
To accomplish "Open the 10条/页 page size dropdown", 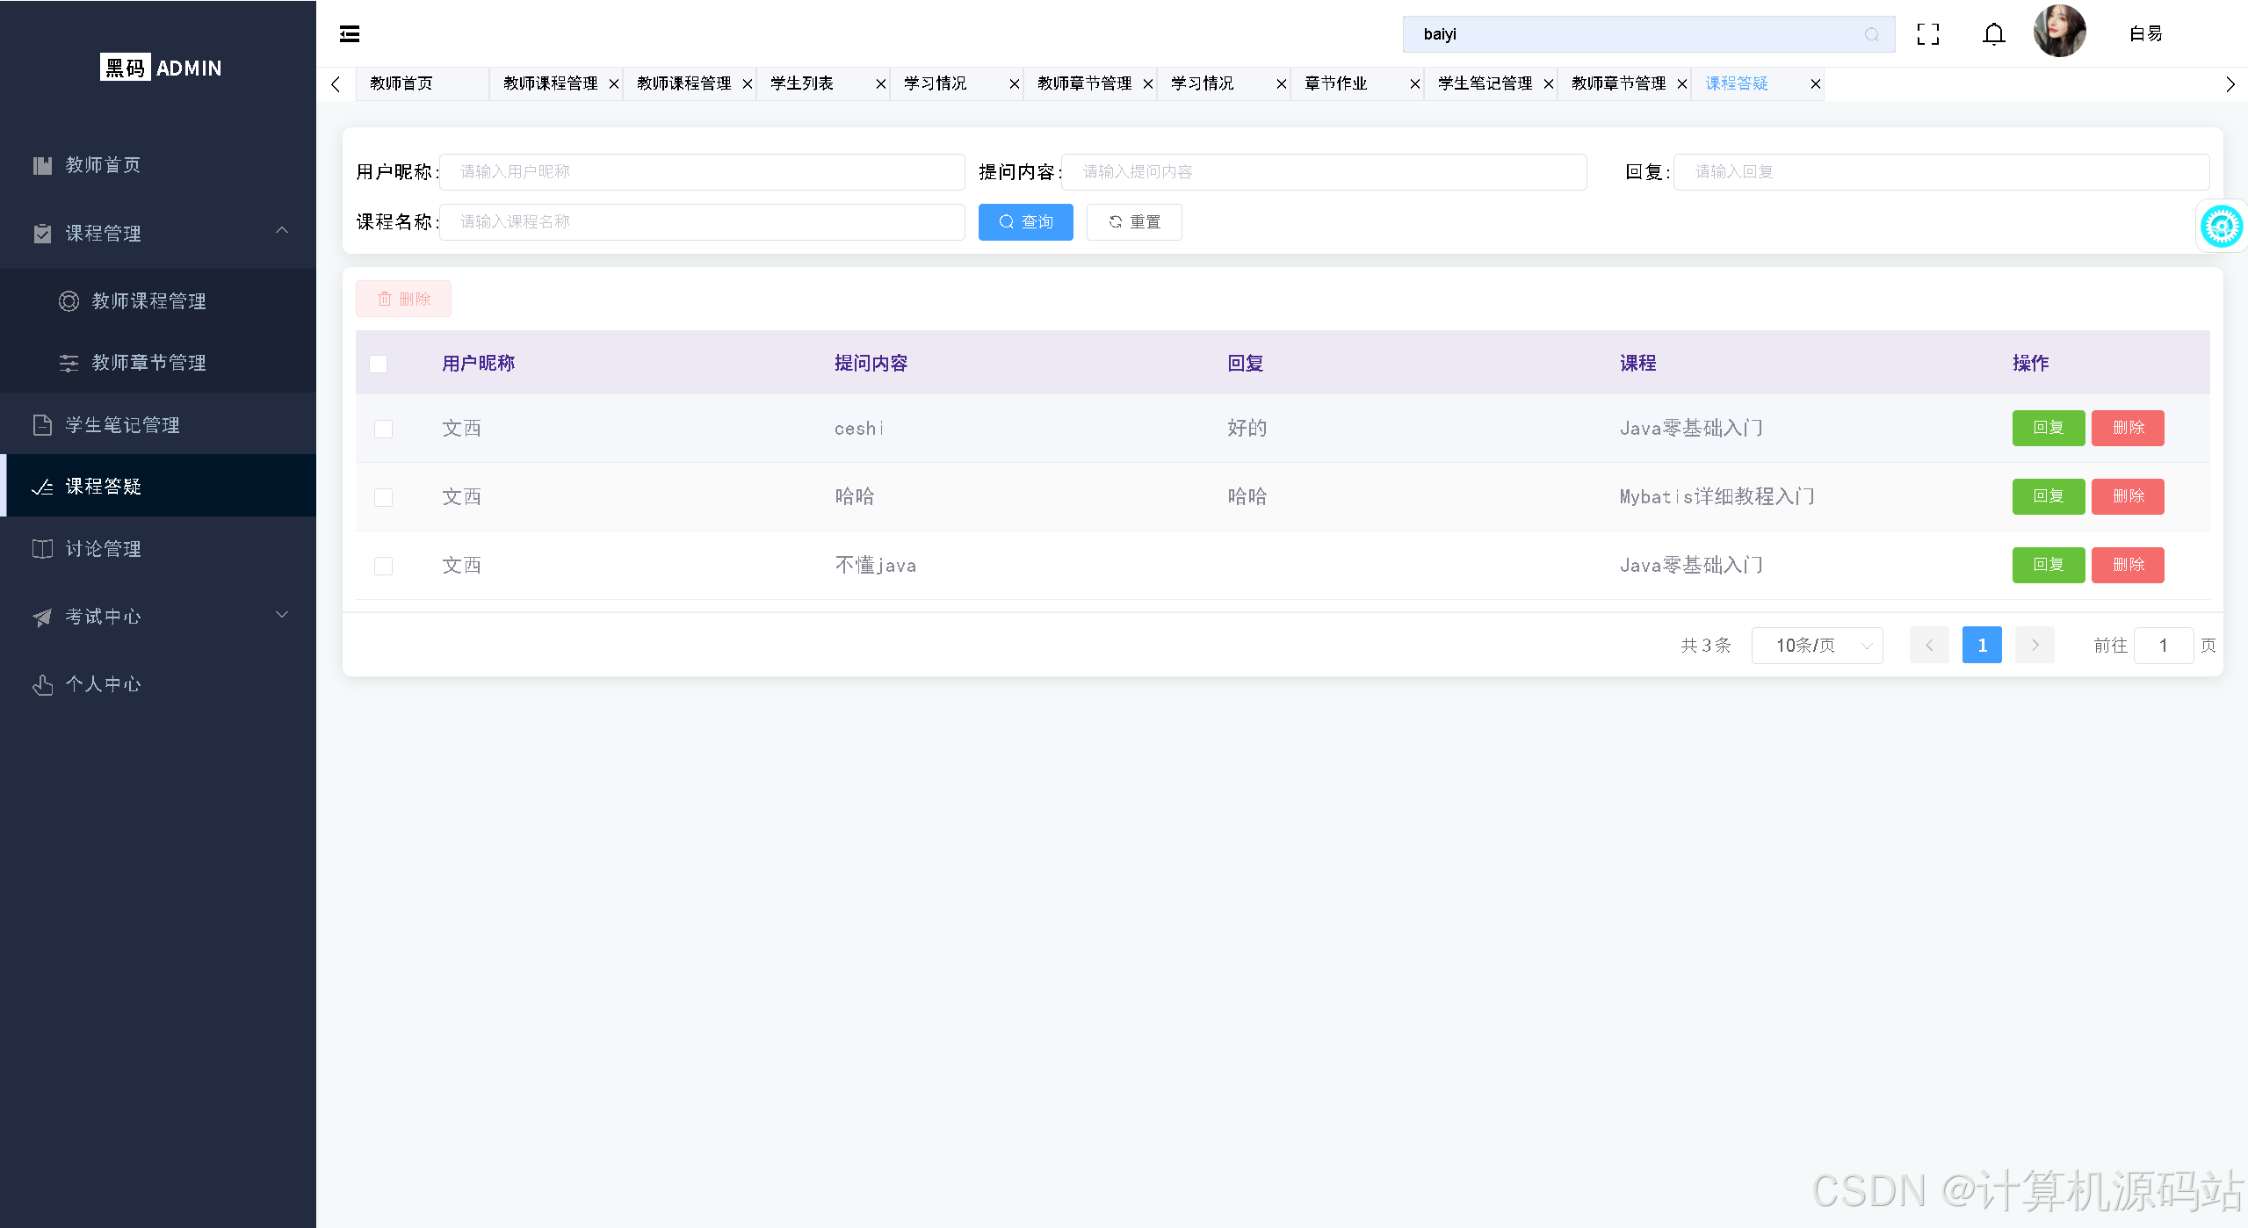I will click(1816, 646).
